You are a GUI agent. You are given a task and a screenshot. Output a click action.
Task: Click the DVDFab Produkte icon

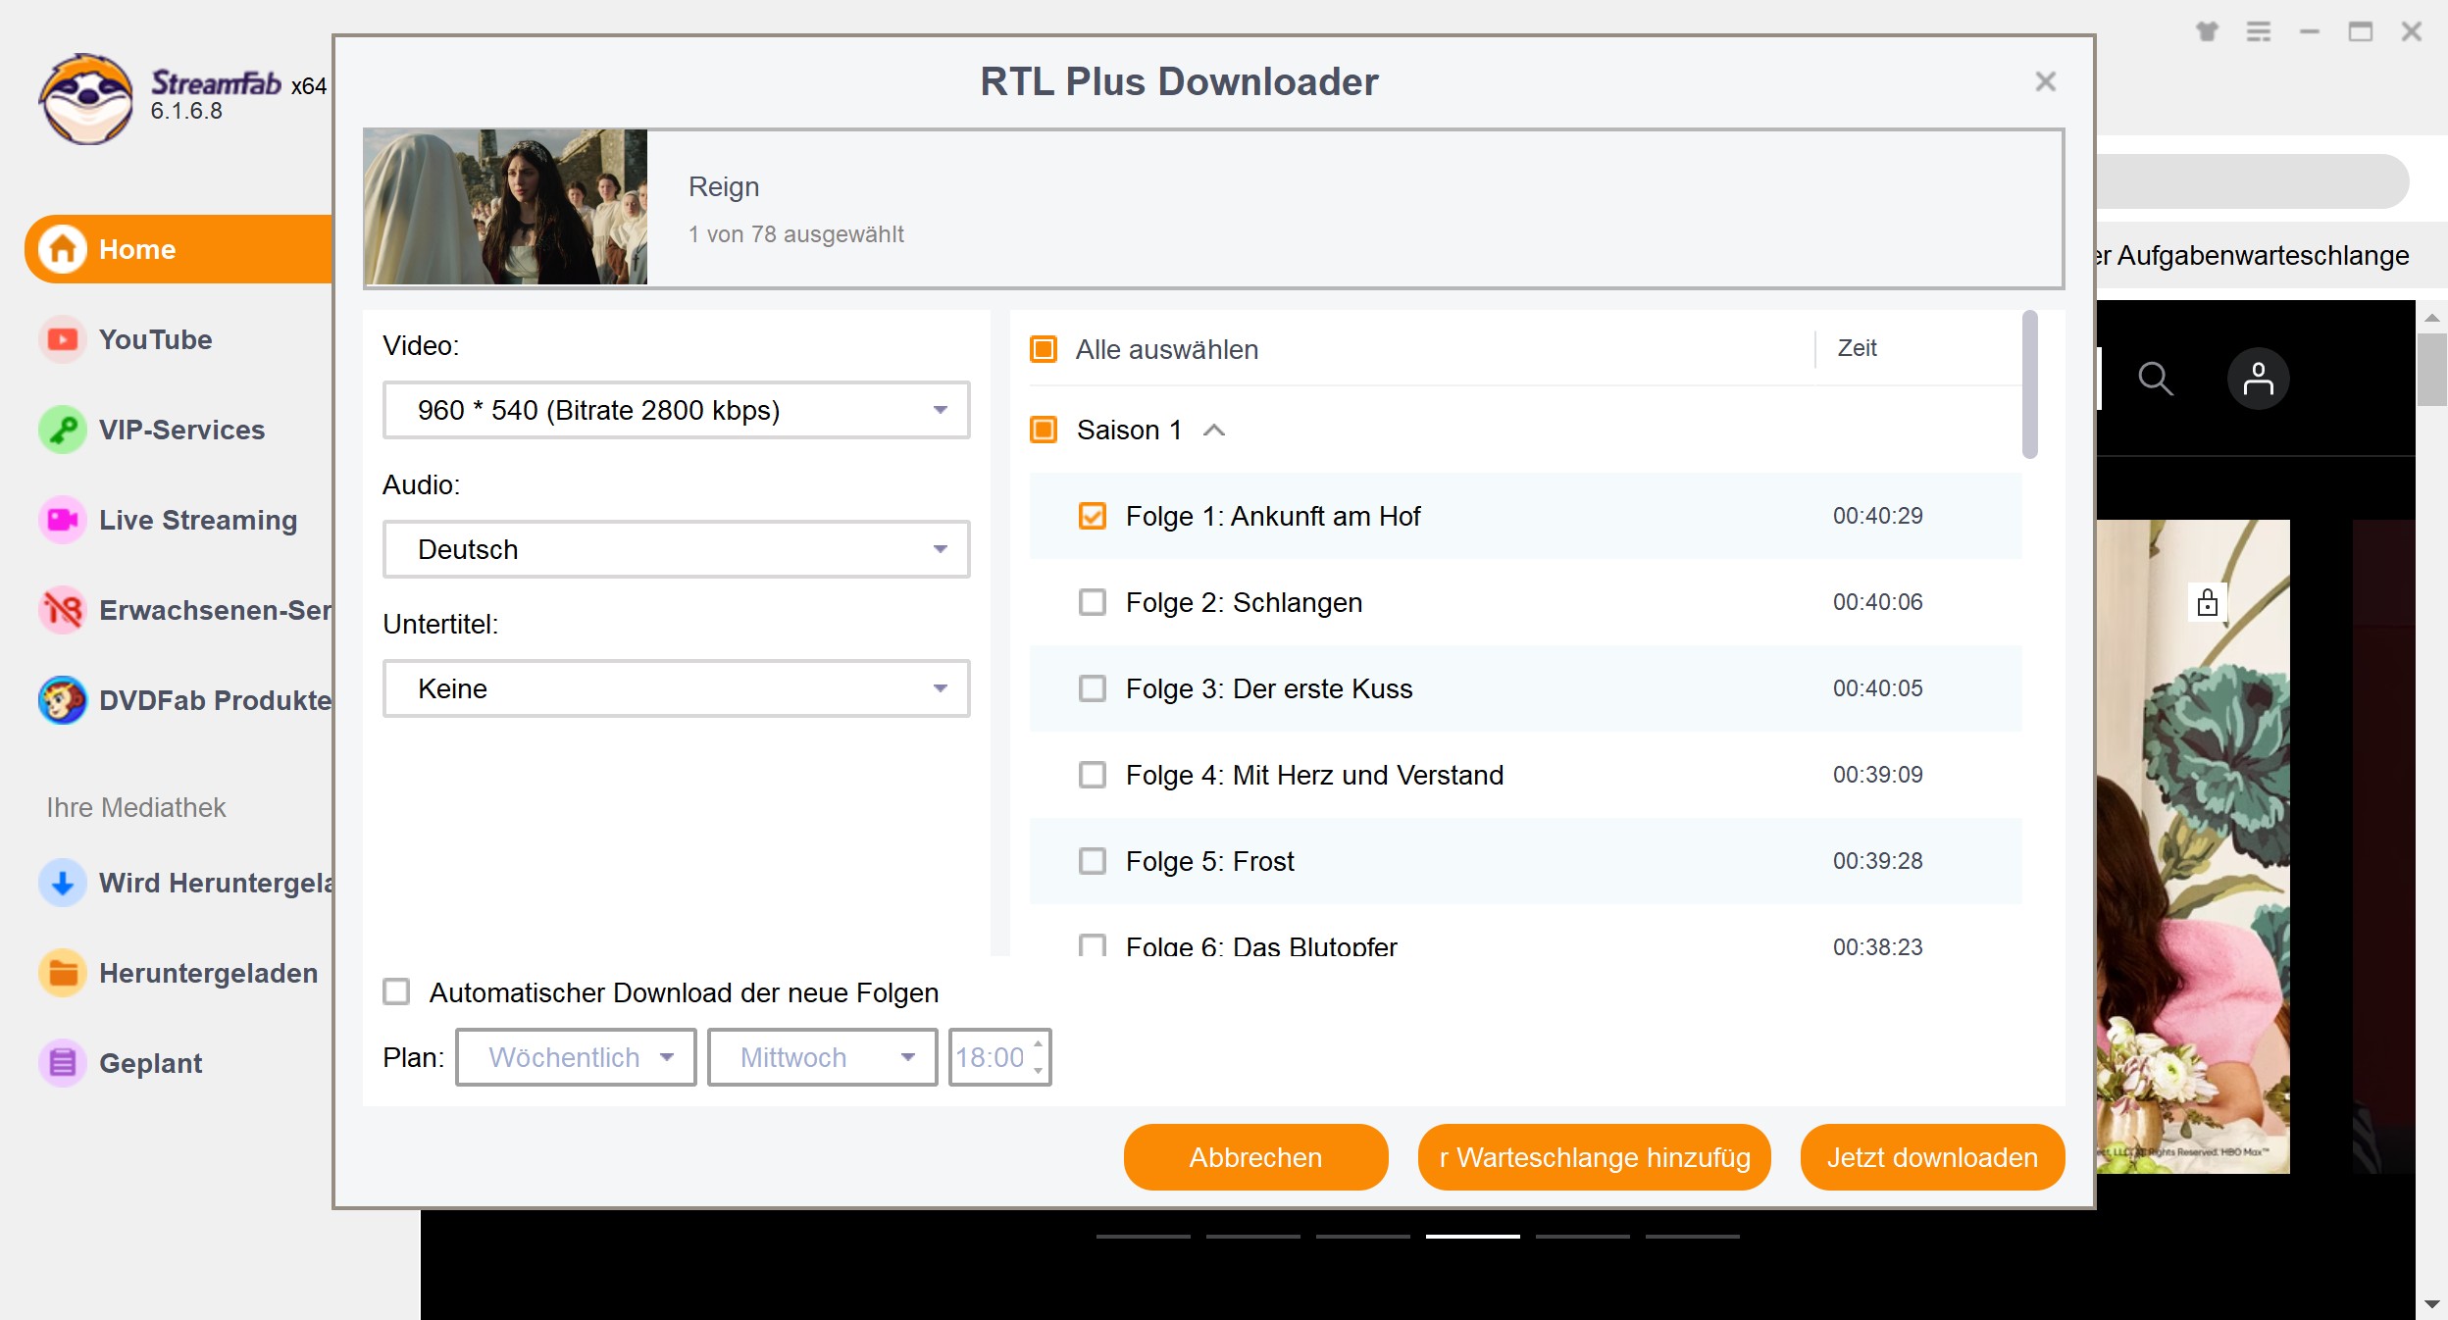63,700
